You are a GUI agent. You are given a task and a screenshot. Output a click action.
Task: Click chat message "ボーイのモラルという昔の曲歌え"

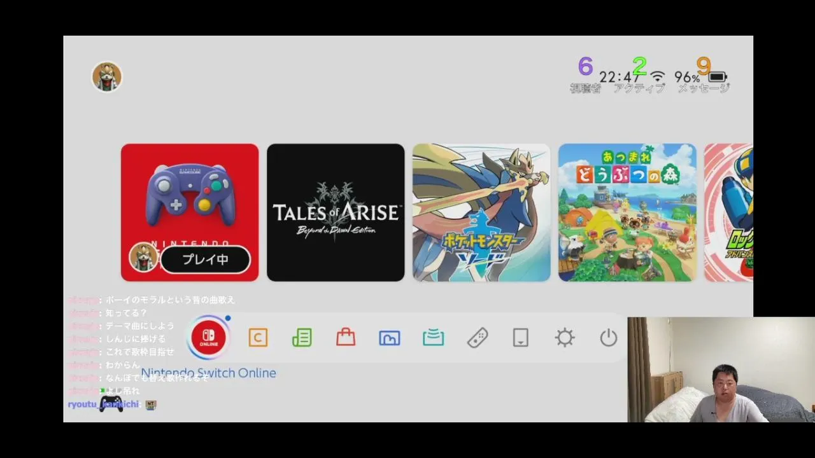tap(170, 300)
